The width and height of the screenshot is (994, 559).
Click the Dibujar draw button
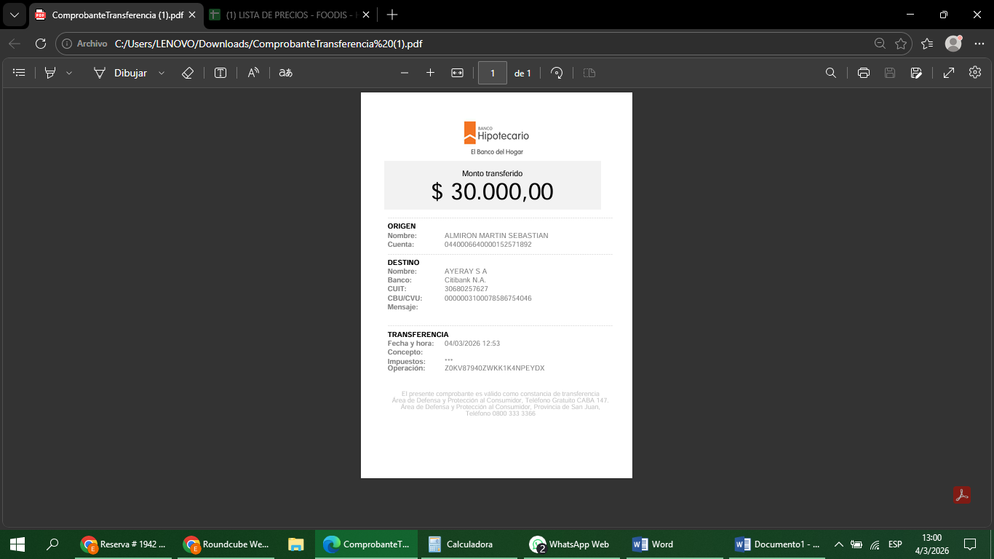121,73
